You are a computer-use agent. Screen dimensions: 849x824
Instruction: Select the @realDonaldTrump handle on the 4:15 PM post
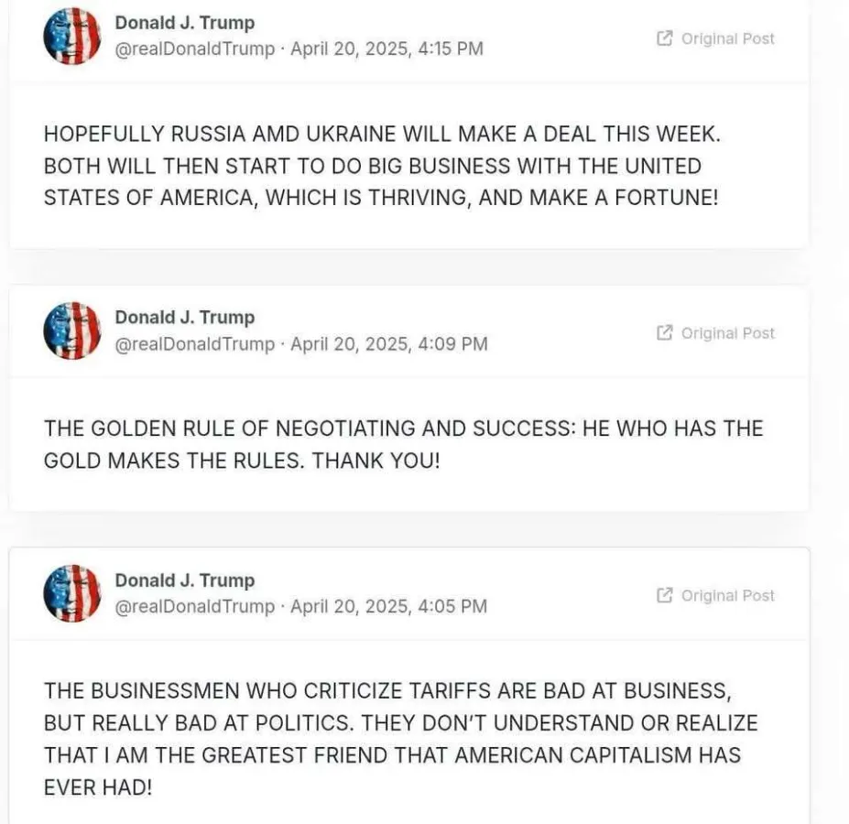(195, 49)
